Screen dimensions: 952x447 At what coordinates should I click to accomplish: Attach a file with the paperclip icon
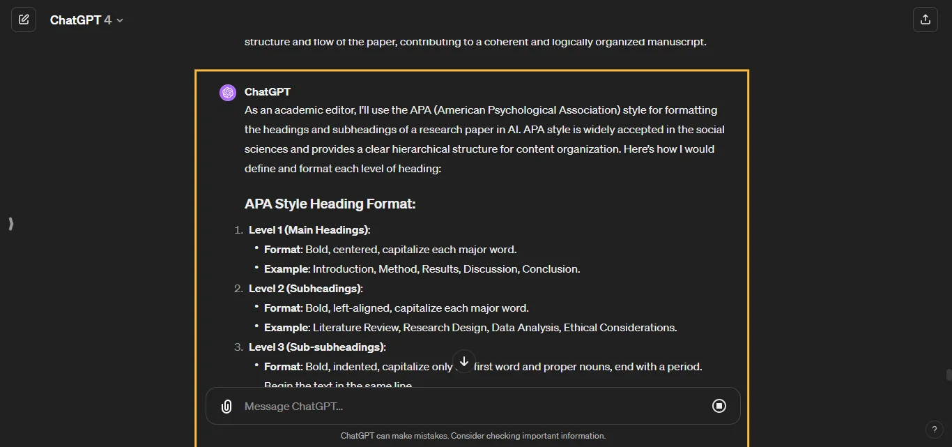[227, 406]
